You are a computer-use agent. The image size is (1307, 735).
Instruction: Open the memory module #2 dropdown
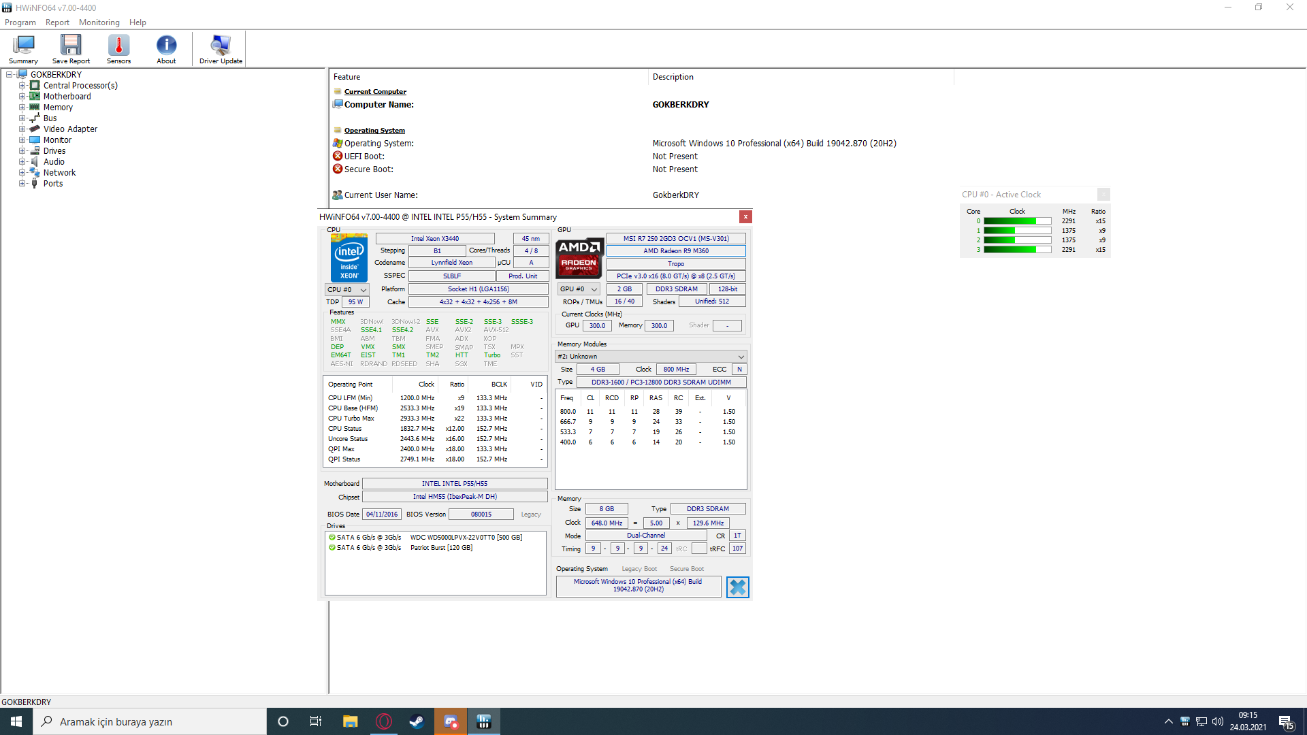click(651, 357)
